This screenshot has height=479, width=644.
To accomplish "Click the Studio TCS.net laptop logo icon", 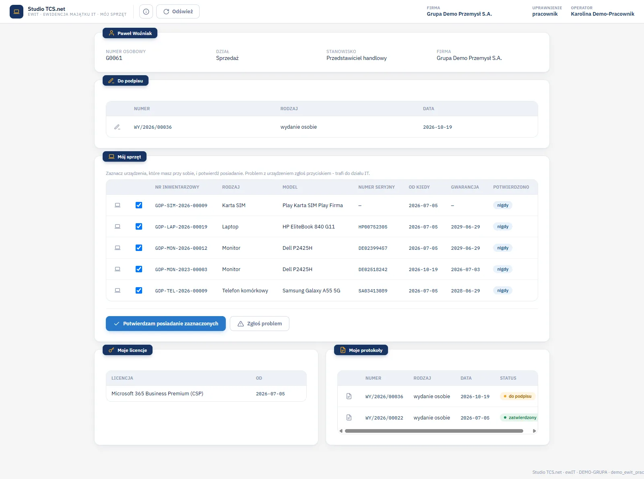I will [17, 12].
